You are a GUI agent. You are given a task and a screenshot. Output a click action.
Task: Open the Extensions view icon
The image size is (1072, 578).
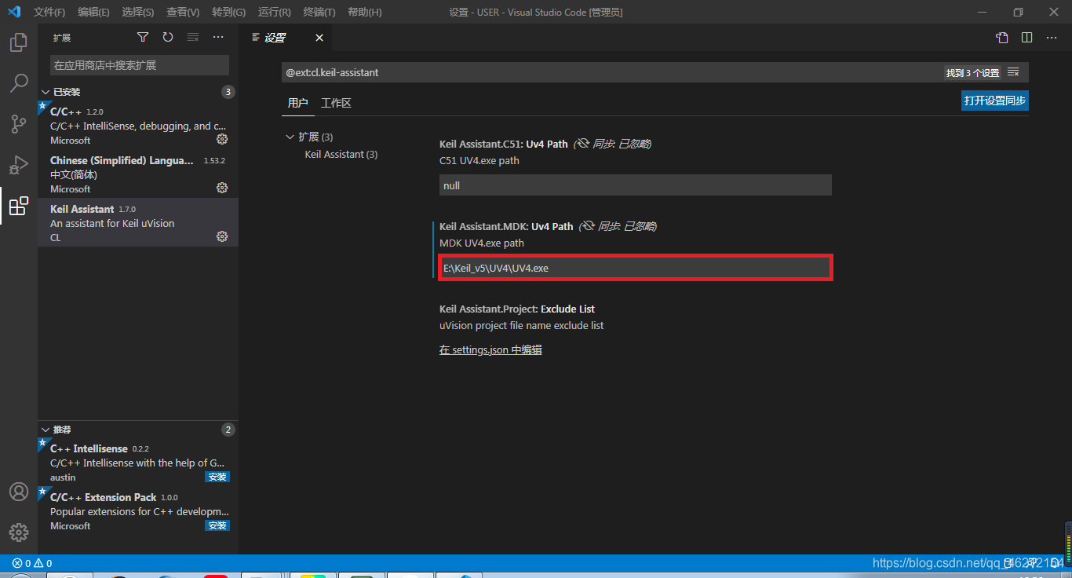pyautogui.click(x=19, y=206)
